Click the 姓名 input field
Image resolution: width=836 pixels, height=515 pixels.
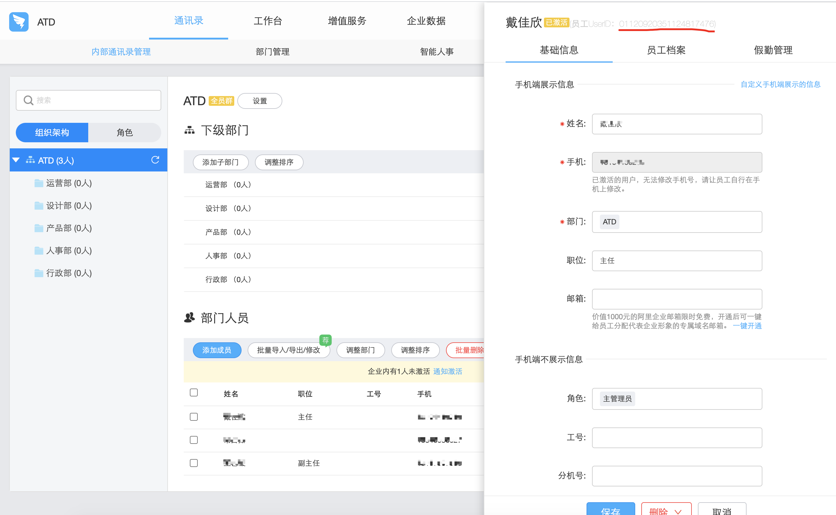[x=677, y=124]
